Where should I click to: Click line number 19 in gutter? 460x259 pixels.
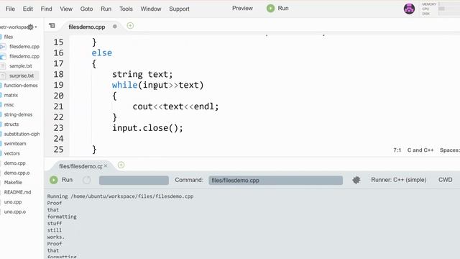[x=58, y=85]
